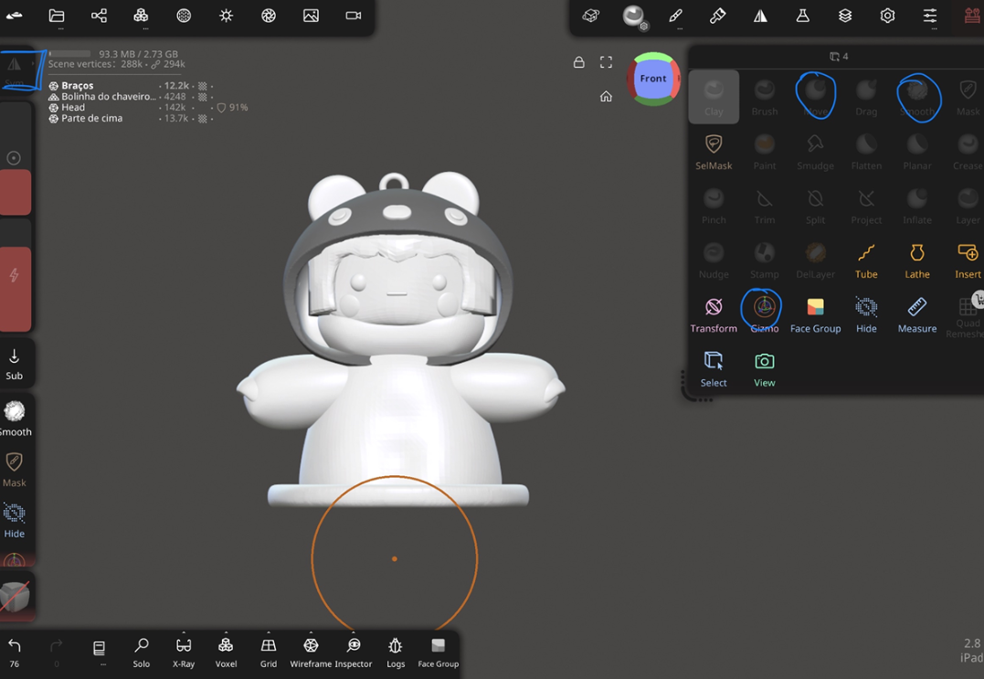Select Face Group tool in tools panel
The height and width of the screenshot is (679, 984).
pos(815,315)
